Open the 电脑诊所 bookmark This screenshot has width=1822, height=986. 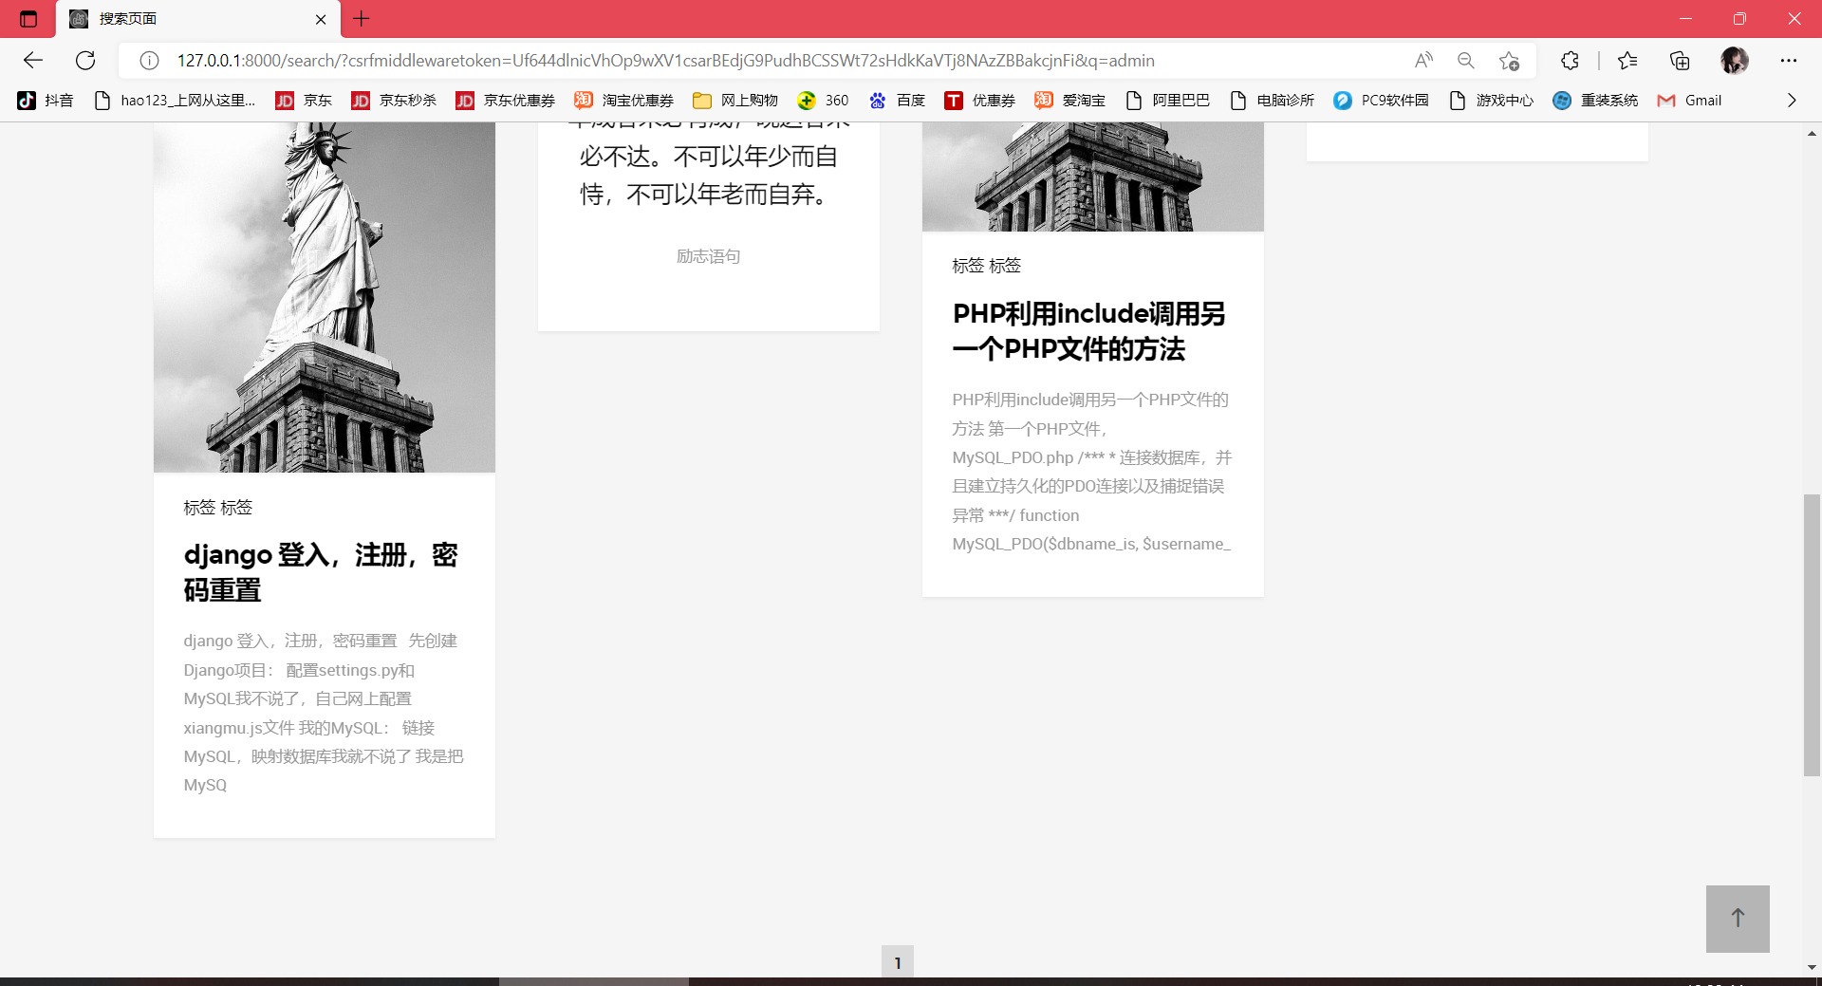(1272, 101)
